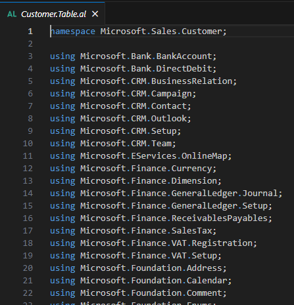Click Microsoft.CRM.BusinessRelation text

pos(157,81)
